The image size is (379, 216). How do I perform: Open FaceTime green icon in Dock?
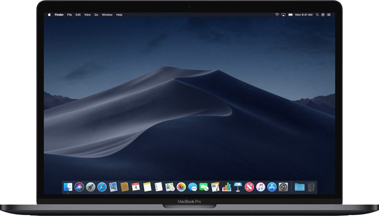click(204, 187)
